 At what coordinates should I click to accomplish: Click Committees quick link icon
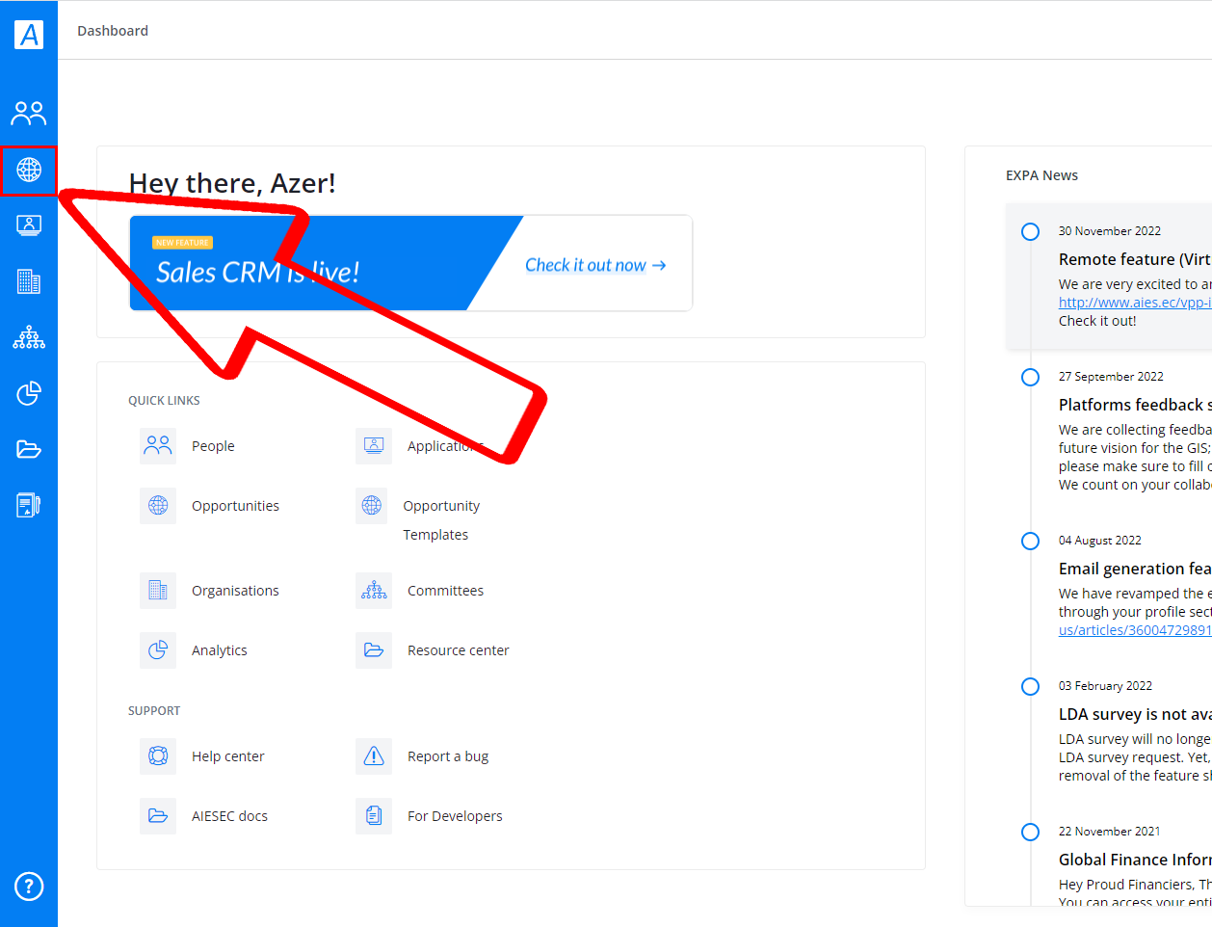[374, 591]
